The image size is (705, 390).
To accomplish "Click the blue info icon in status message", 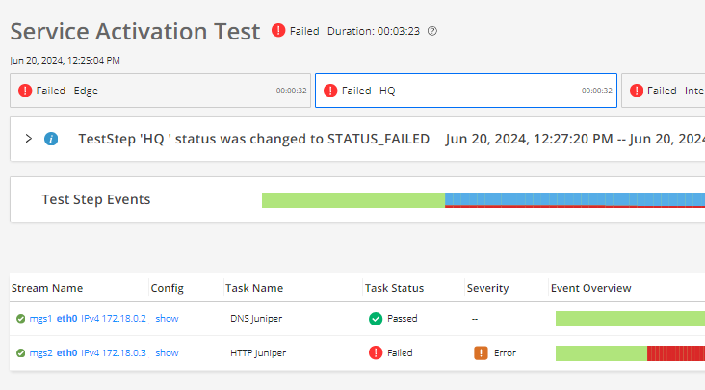I will [x=52, y=139].
